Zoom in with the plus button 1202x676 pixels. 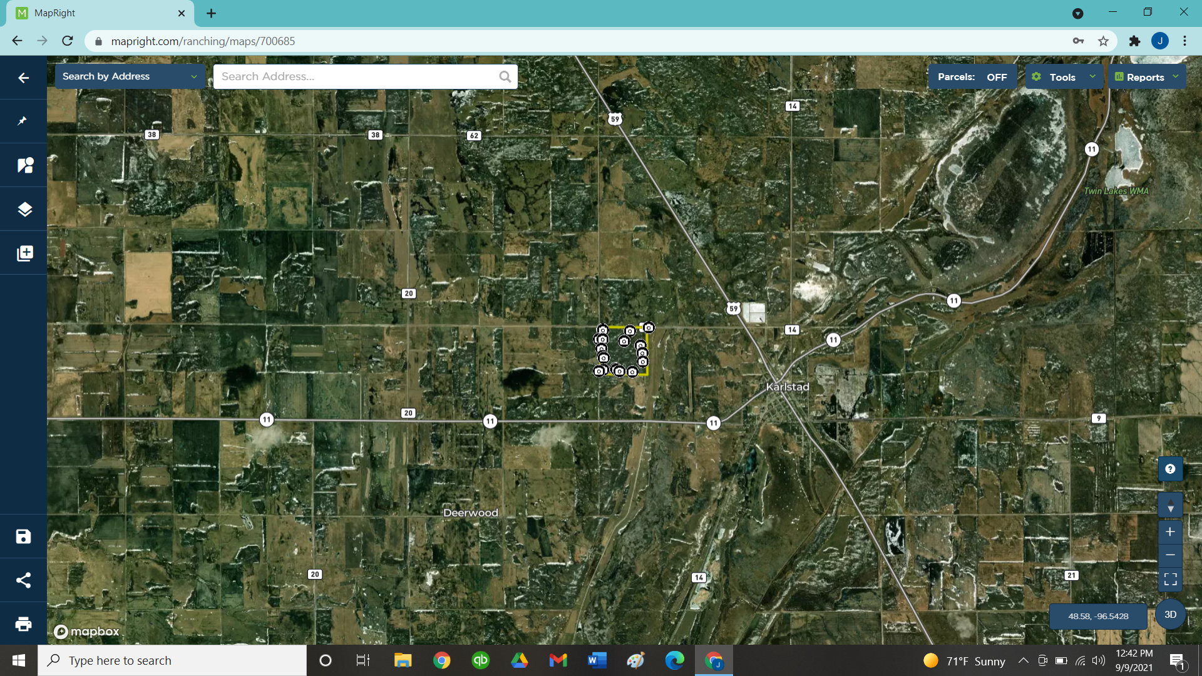click(x=1170, y=532)
